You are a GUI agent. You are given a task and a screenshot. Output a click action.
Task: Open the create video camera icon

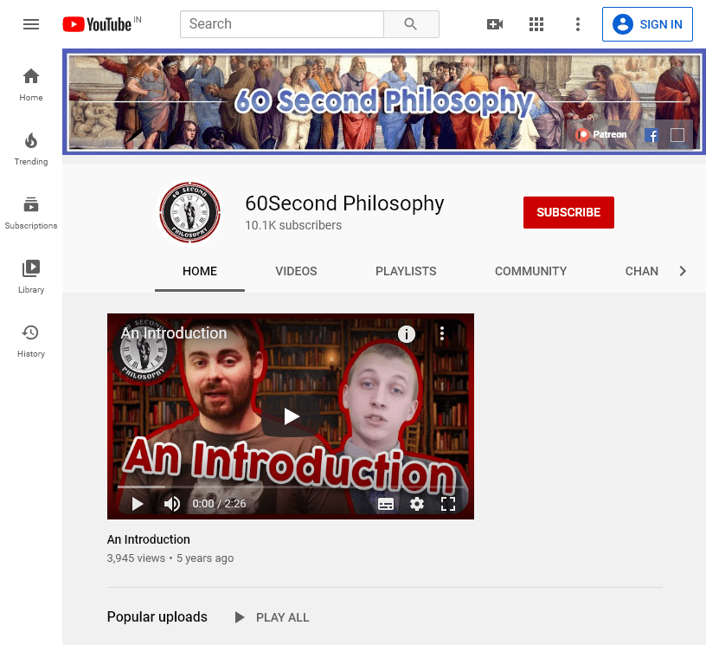(x=495, y=24)
